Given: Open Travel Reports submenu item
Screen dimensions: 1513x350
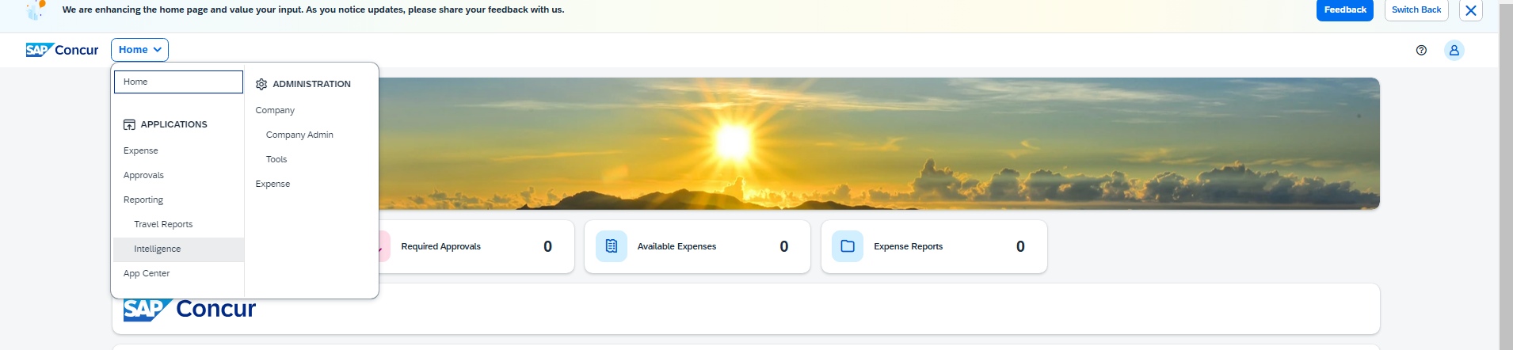Looking at the screenshot, I should pos(163,224).
